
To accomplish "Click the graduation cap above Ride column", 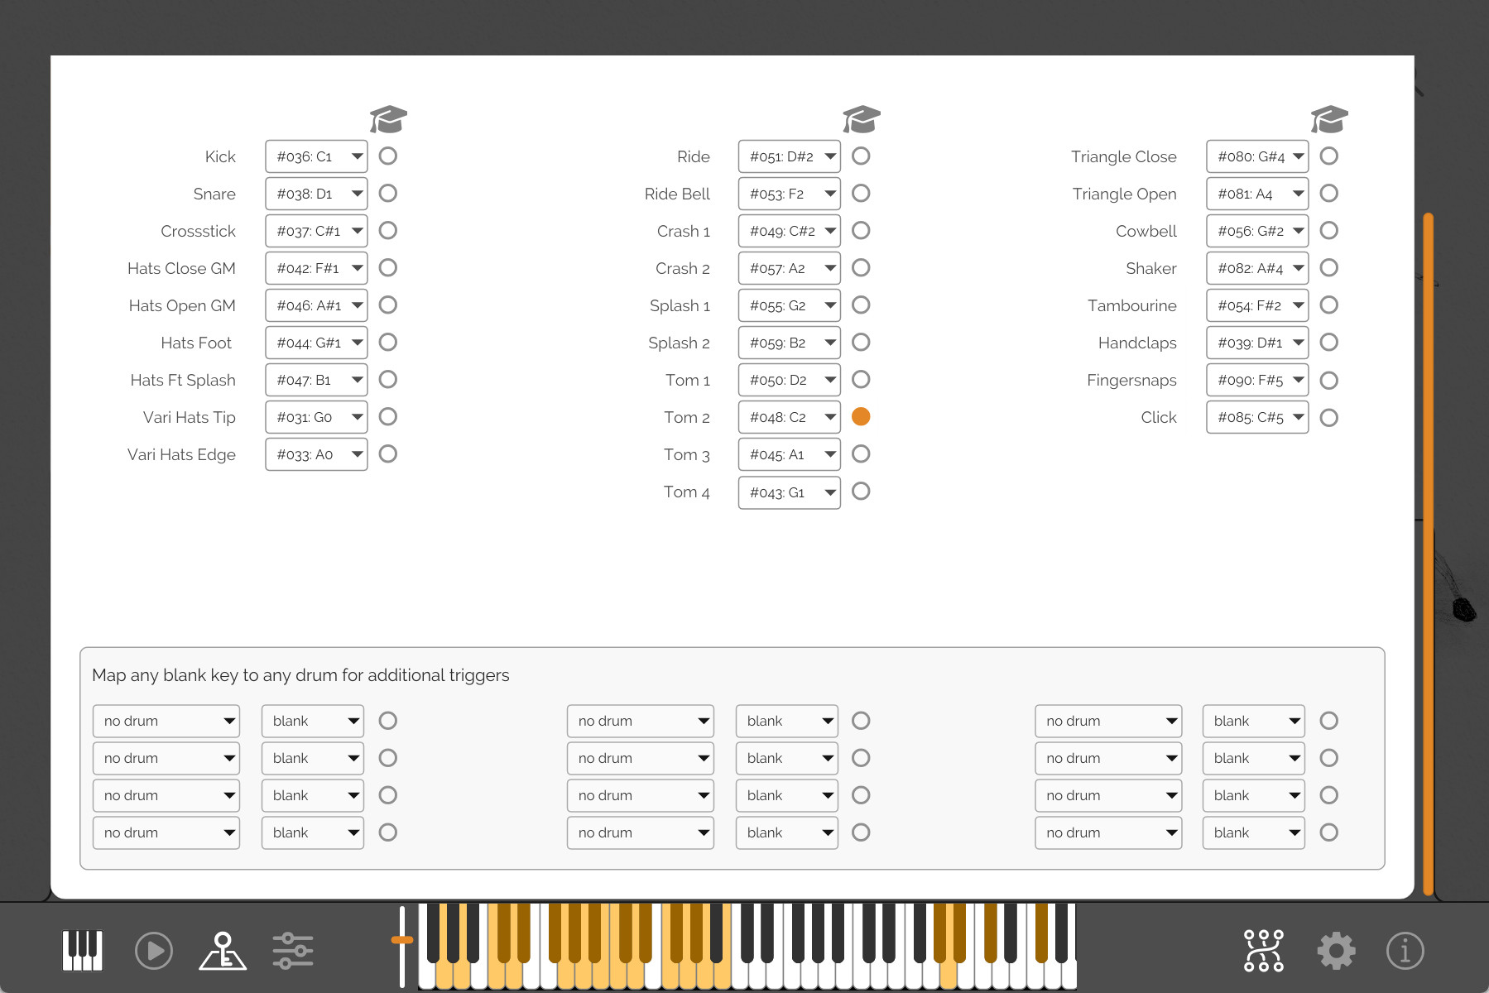I will (861, 119).
